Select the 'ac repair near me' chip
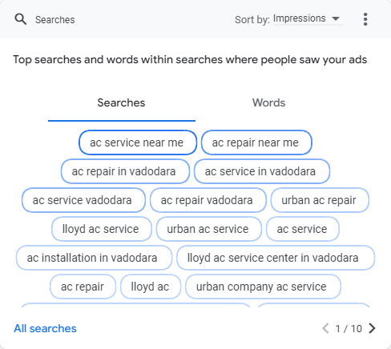The height and width of the screenshot is (349, 391). 256,142
